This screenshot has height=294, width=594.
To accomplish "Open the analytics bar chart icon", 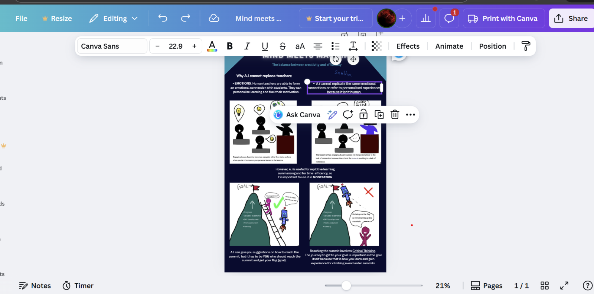I will (425, 19).
